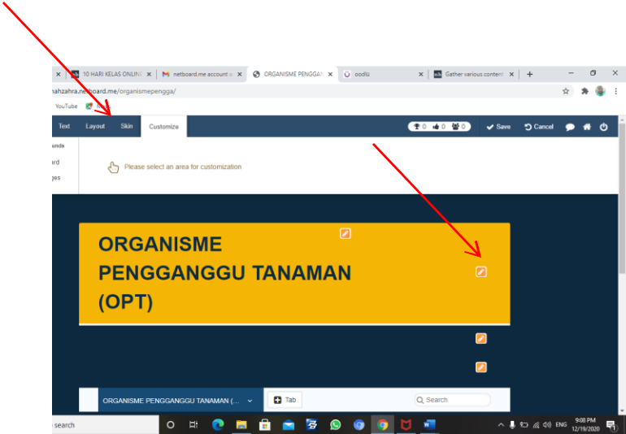Go to home via the house icon
The height and width of the screenshot is (434, 626).
(x=587, y=127)
